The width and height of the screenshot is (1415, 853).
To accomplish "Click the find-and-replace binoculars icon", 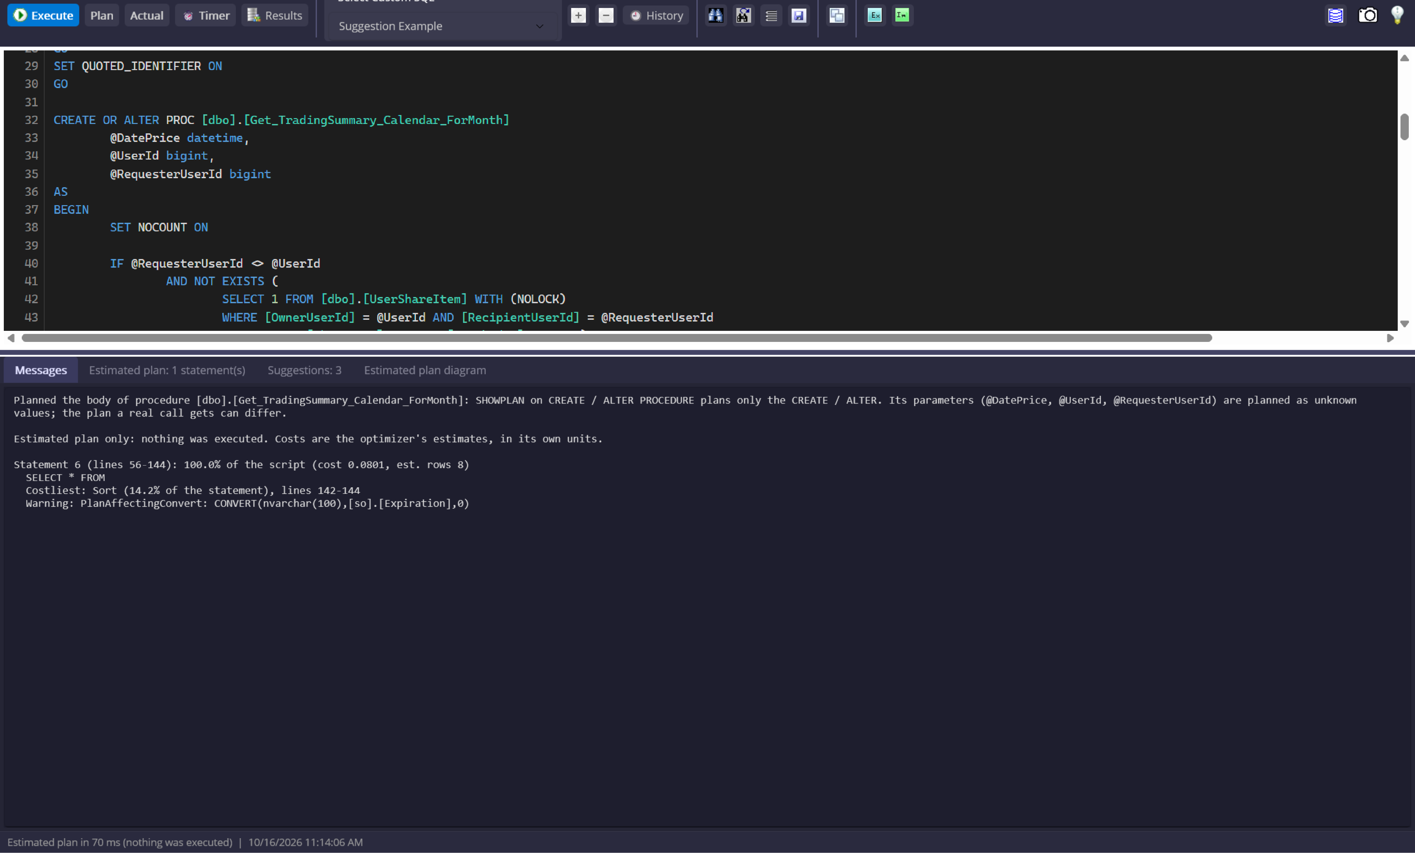I will [x=743, y=16].
